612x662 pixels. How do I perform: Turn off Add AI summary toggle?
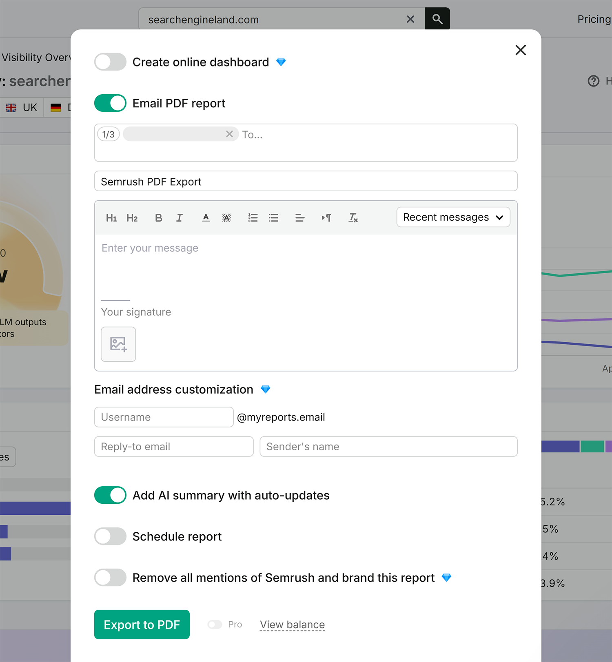click(x=110, y=495)
